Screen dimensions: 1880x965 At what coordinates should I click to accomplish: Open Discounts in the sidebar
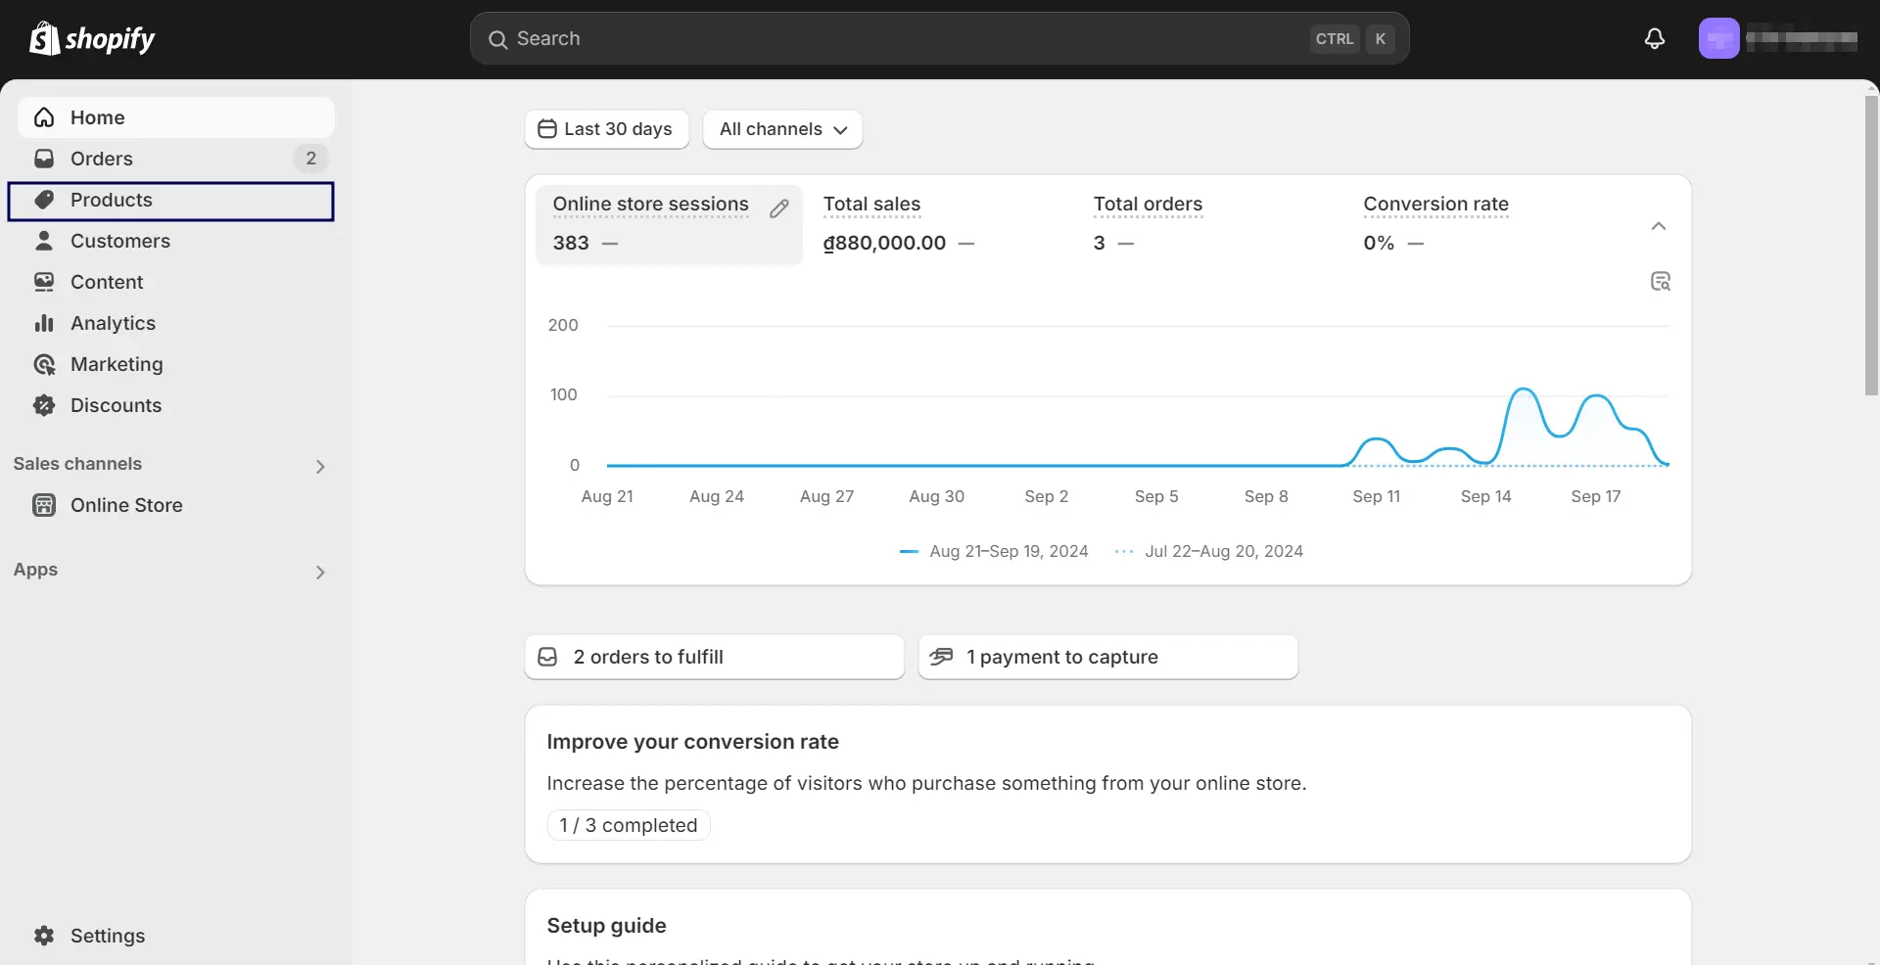click(x=176, y=405)
